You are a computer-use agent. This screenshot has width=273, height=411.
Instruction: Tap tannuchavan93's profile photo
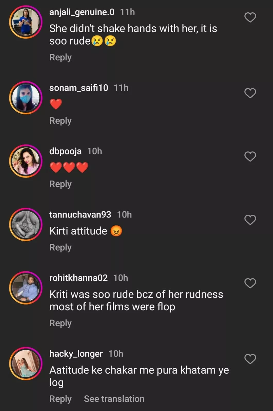pyautogui.click(x=26, y=224)
